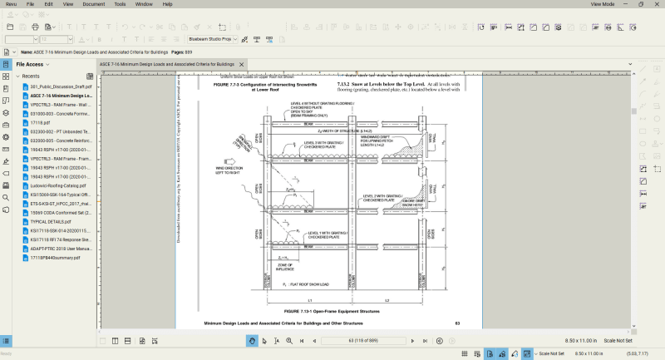Select the Pan hand tool

pos(252,341)
